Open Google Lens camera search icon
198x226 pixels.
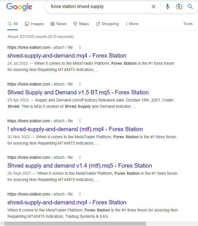(179, 7)
